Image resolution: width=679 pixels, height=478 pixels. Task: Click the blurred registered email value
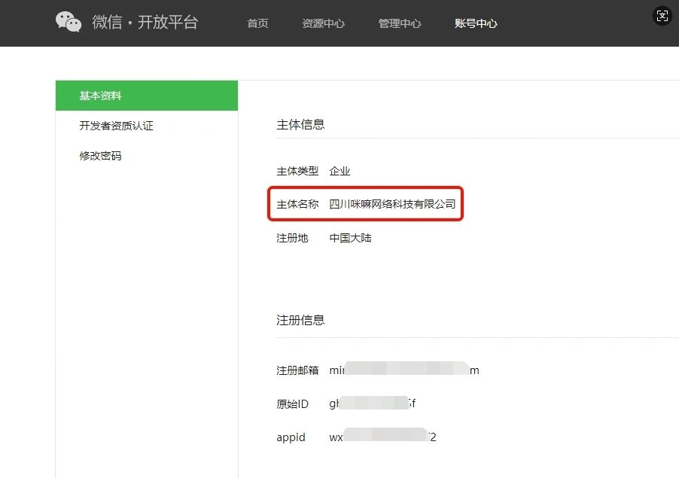[x=404, y=370]
